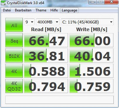Select the 4K write value 1.506
Screen dimensions: 119x108
pos(91,71)
